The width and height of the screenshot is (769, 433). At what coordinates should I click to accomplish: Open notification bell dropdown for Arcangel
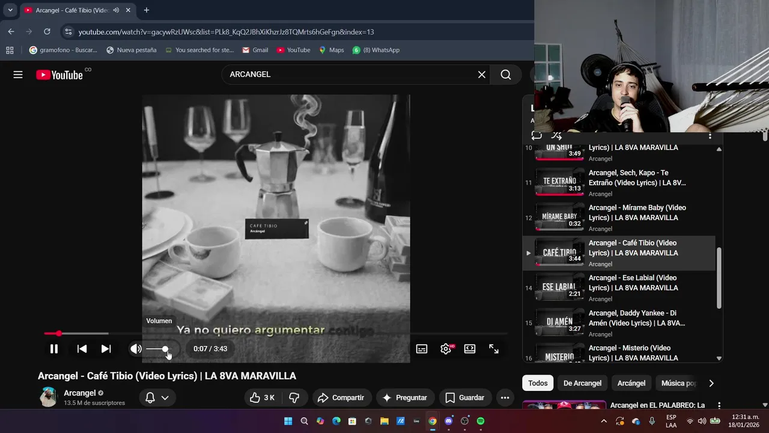tap(157, 398)
